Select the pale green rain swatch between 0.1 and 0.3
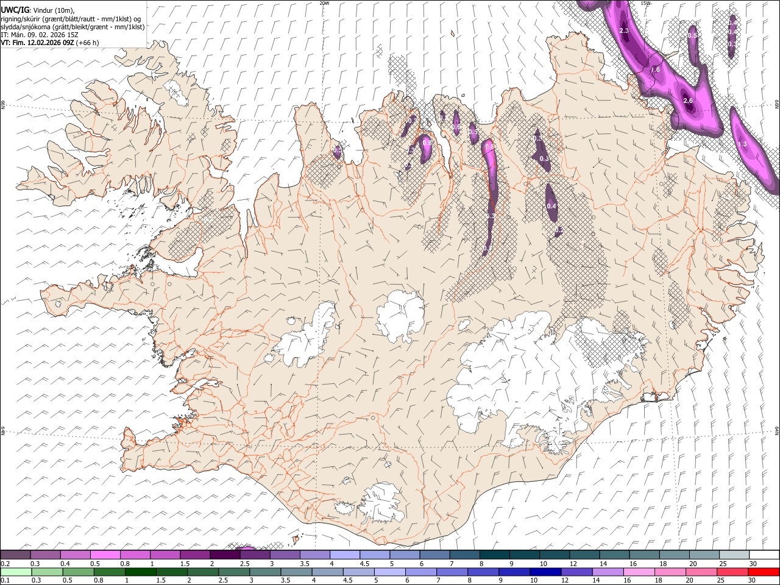Screen dimensions: 780x585 pos(16,572)
